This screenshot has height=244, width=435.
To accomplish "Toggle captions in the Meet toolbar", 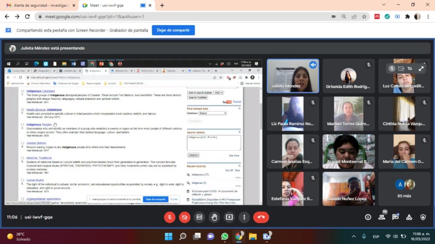I will tap(200, 217).
